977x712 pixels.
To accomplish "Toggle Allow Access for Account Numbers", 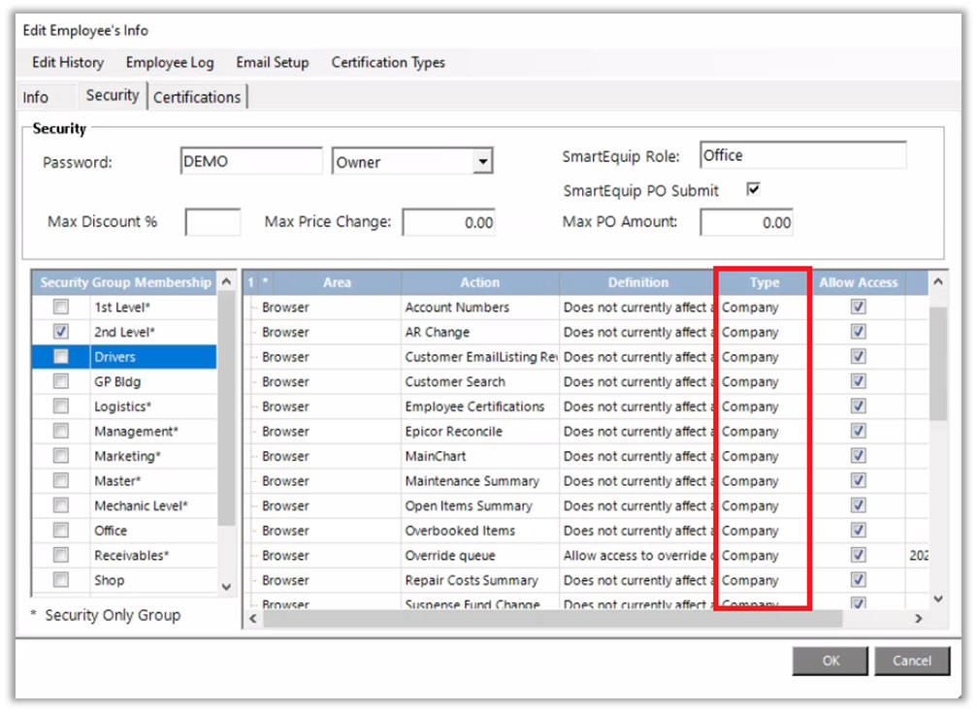I will click(858, 307).
